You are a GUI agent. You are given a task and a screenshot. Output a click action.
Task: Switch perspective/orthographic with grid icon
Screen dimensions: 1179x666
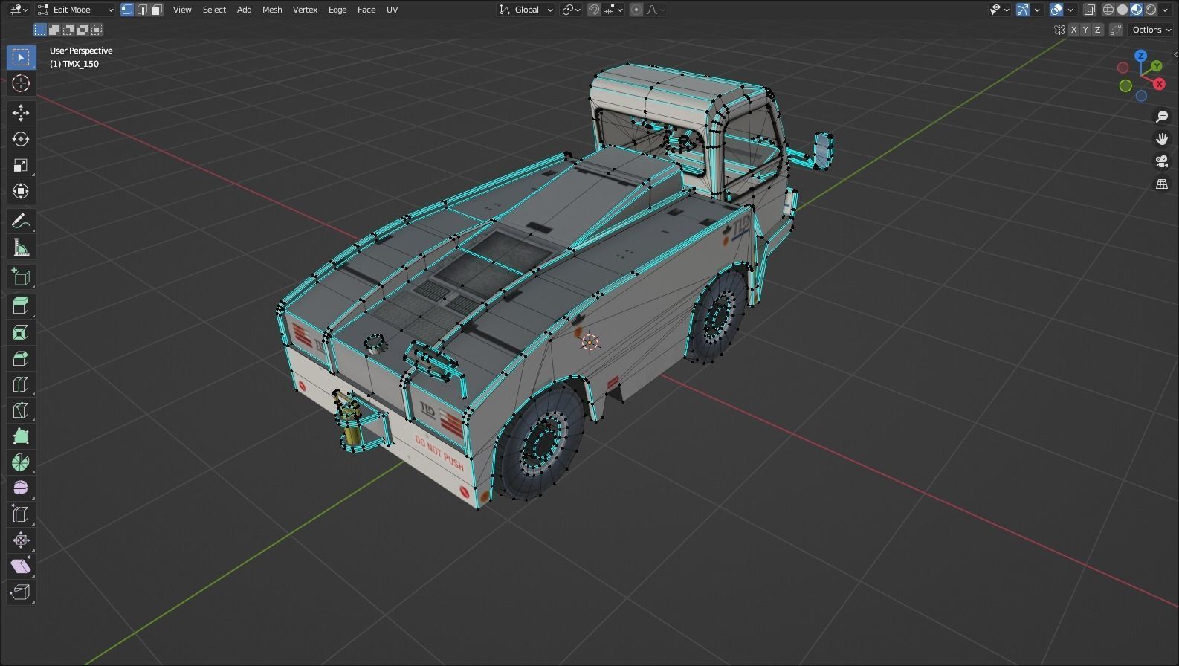click(1162, 184)
